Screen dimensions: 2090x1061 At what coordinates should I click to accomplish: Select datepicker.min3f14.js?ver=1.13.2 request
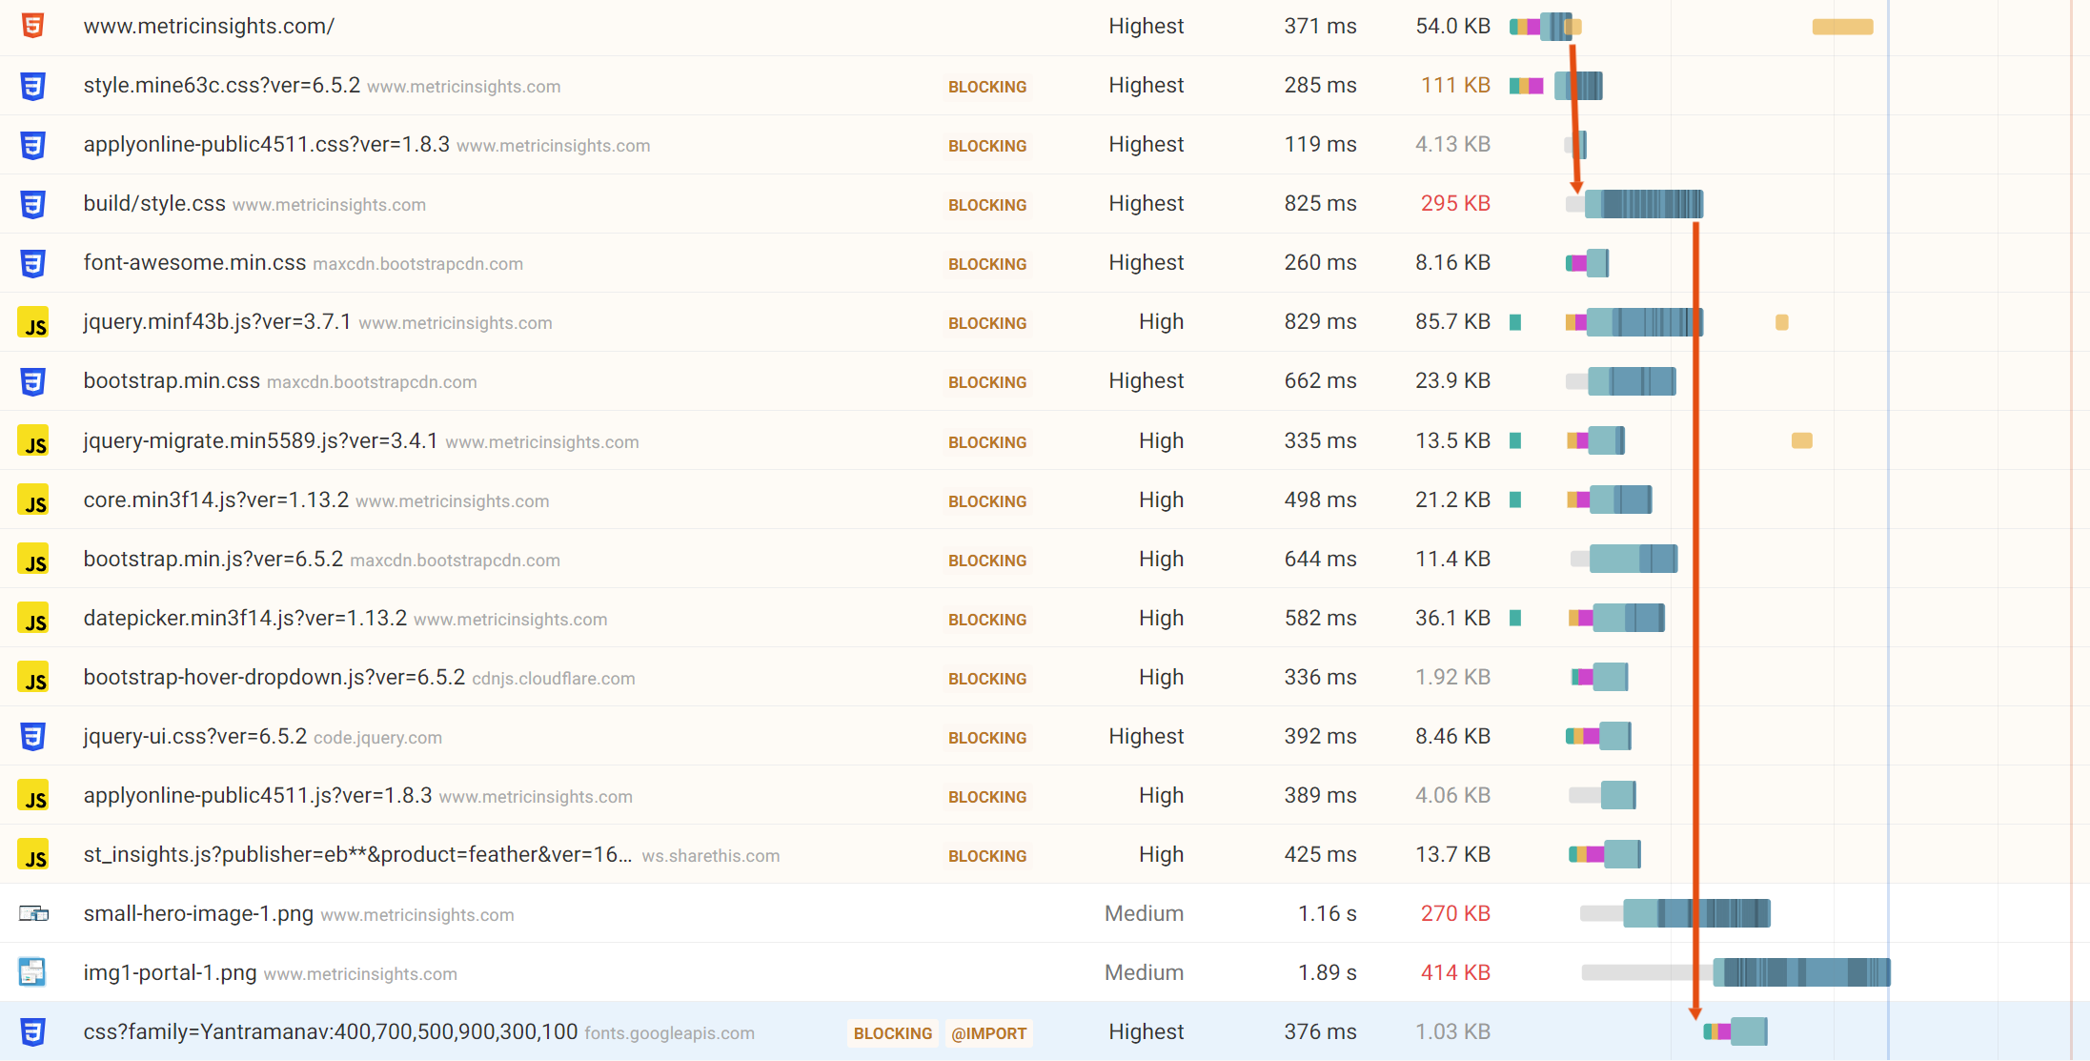[246, 618]
